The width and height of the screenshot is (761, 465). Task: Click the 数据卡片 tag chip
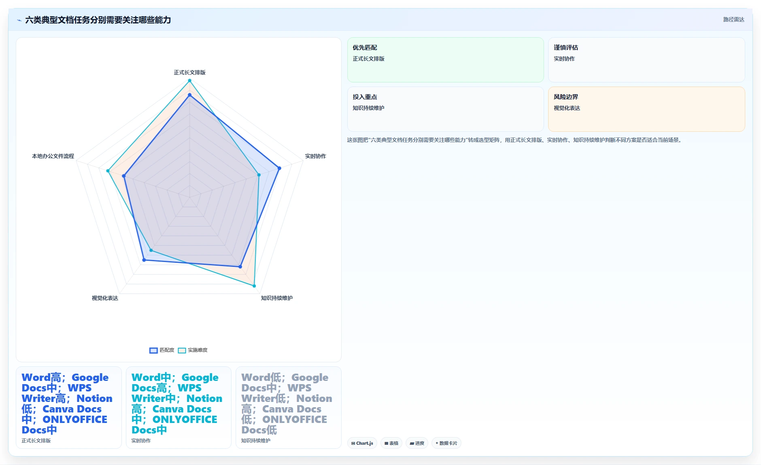click(x=446, y=443)
